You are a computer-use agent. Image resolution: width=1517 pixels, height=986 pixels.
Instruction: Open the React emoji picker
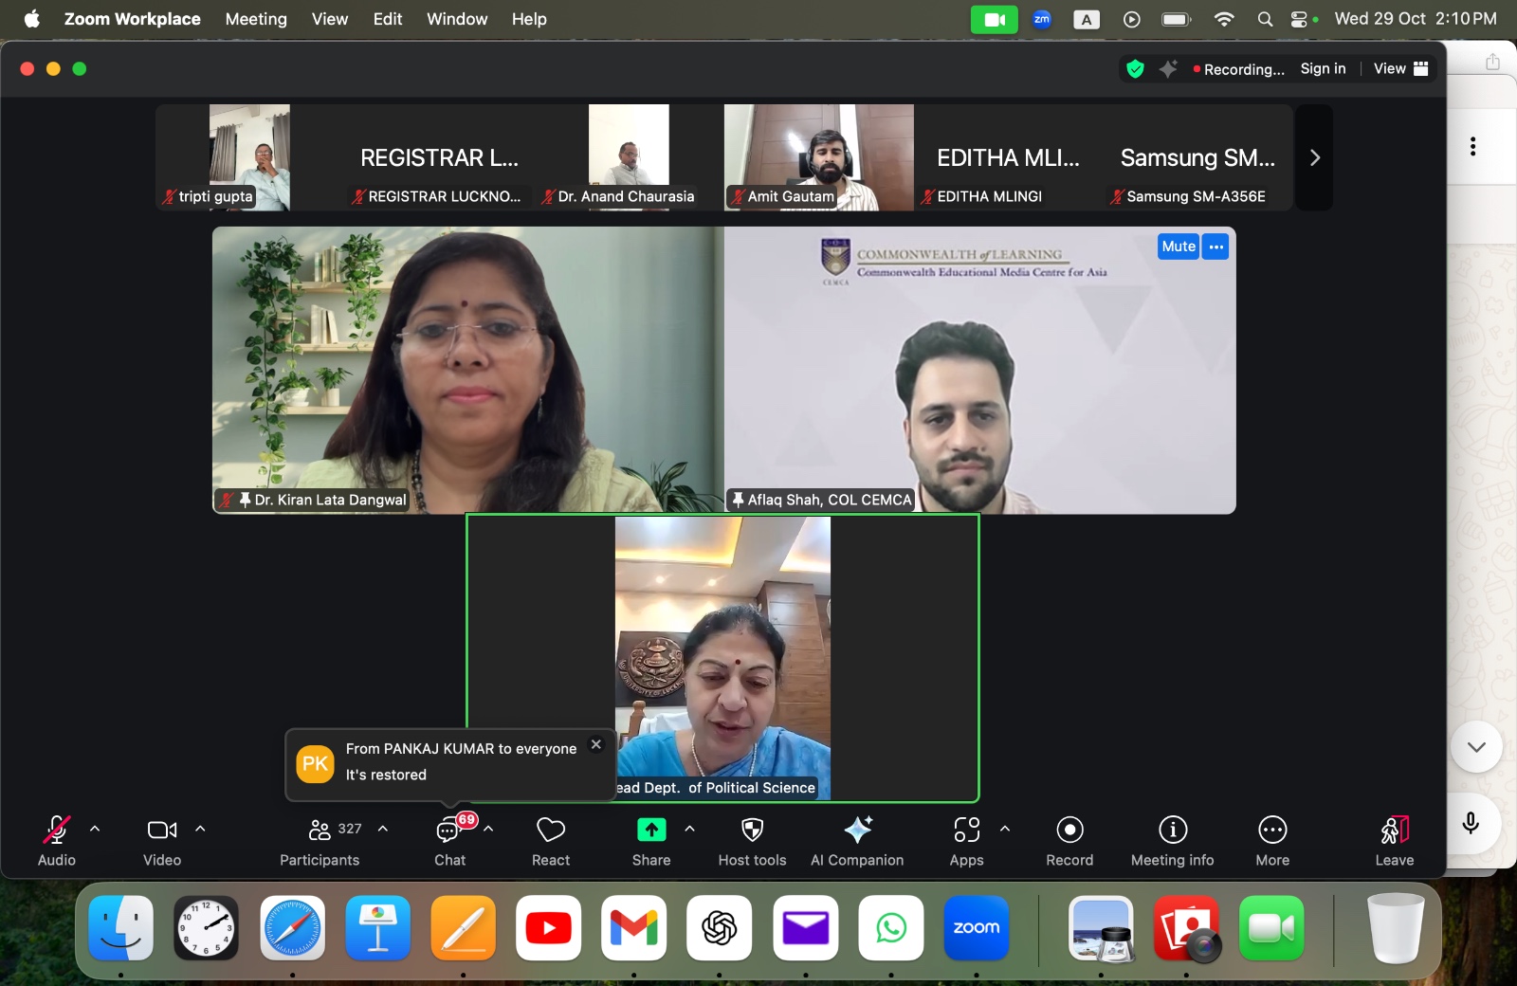coord(550,840)
